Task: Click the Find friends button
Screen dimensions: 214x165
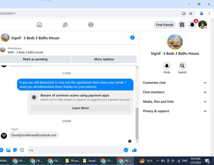Action: click(164, 25)
